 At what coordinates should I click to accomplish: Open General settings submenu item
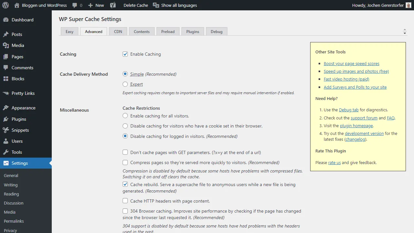click(x=11, y=175)
